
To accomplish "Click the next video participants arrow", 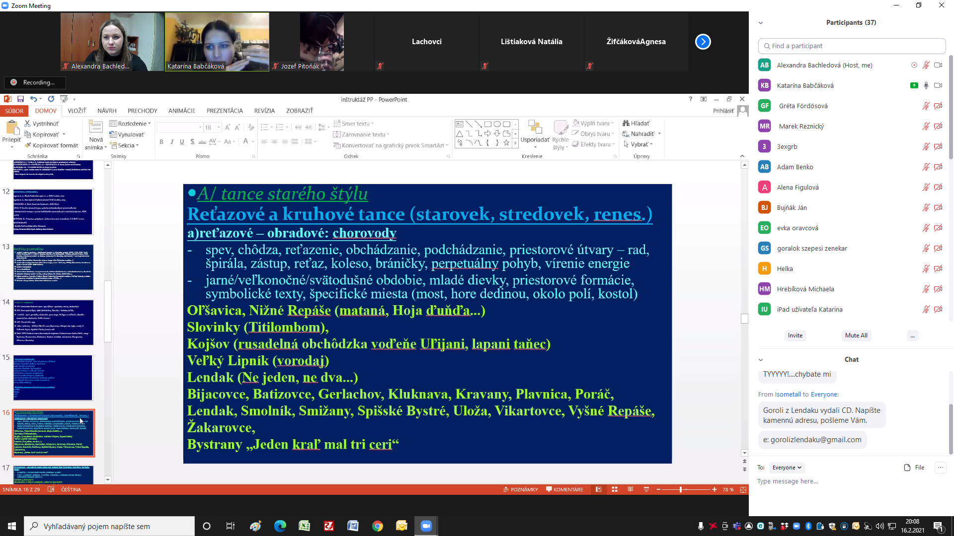I will tap(703, 42).
